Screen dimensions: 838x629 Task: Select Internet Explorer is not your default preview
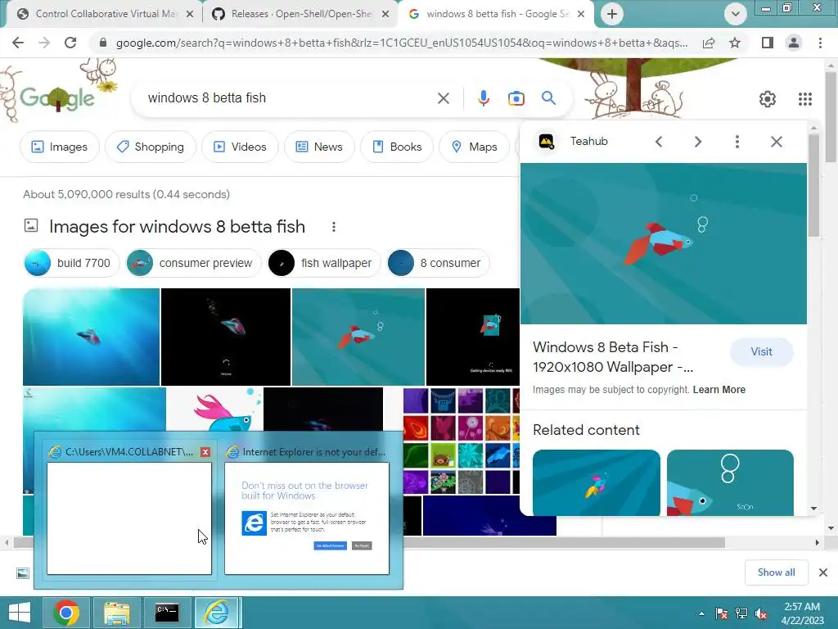coord(307,511)
